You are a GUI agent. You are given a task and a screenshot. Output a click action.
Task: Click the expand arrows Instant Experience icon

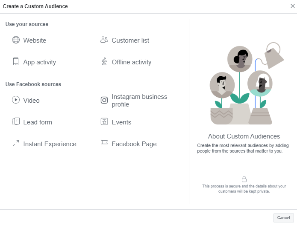[x=16, y=144]
